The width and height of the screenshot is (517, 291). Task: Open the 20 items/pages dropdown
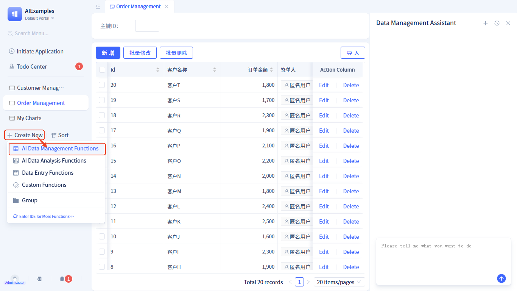[x=339, y=282]
